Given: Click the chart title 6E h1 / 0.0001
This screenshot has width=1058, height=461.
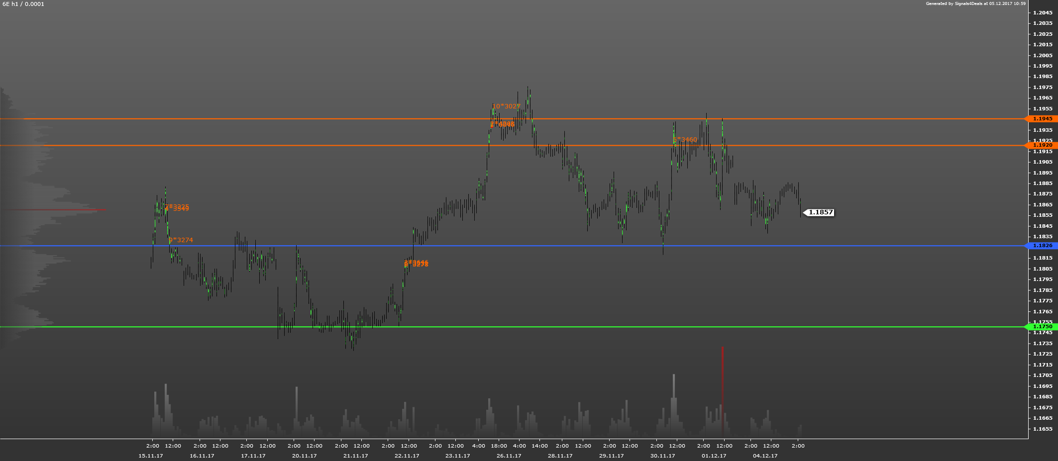Looking at the screenshot, I should click(x=23, y=4).
